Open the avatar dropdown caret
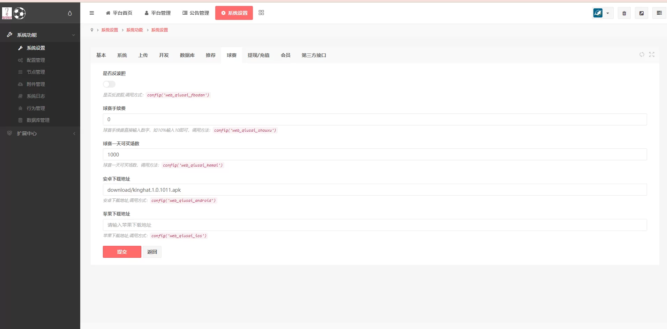This screenshot has height=329, width=667. point(608,13)
